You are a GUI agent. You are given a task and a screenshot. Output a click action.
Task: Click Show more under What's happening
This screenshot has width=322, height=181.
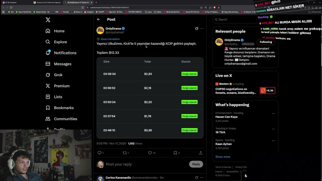coord(223,157)
